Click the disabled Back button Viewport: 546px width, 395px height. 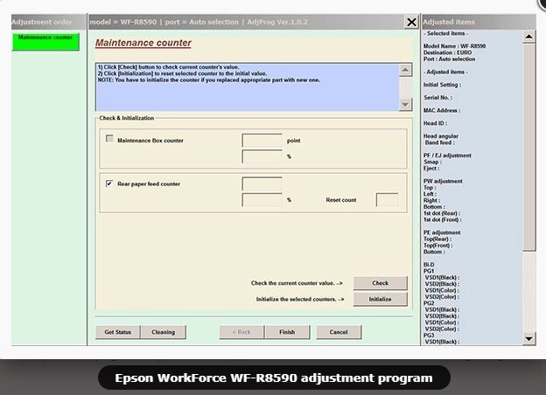[241, 332]
